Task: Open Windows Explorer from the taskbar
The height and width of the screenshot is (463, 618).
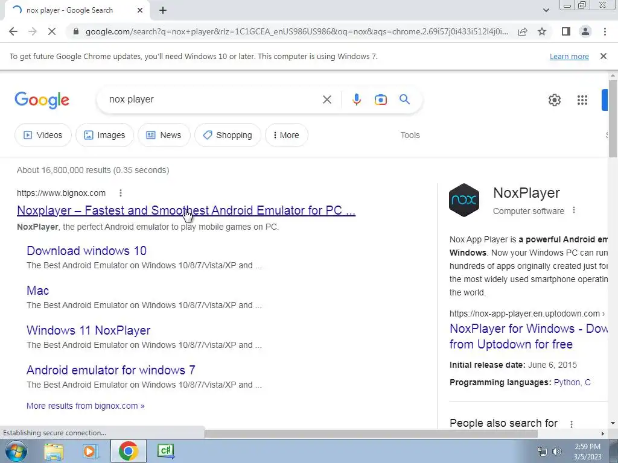Action: point(54,451)
